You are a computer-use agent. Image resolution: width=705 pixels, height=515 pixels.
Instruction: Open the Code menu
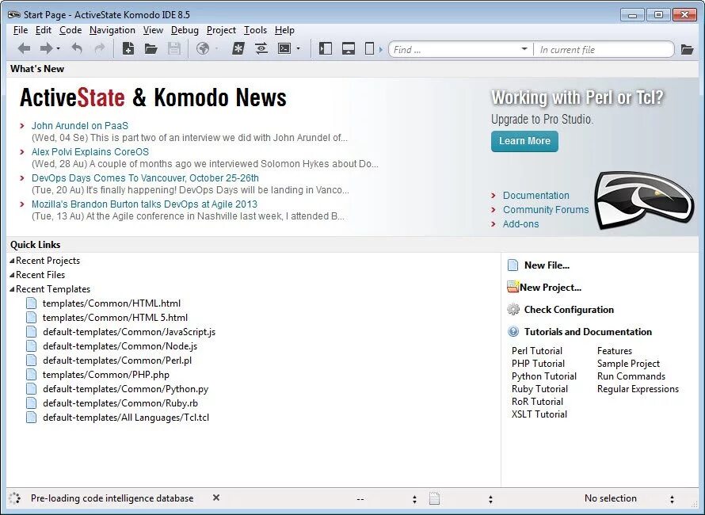pyautogui.click(x=70, y=30)
